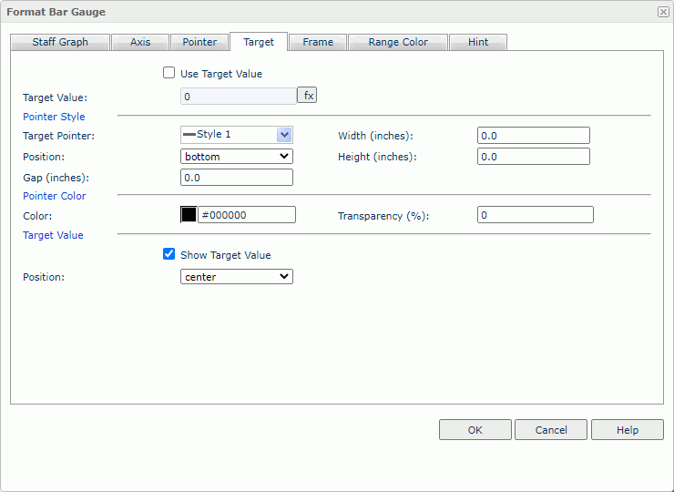
Task: Open Help for this dialog
Action: click(x=628, y=430)
